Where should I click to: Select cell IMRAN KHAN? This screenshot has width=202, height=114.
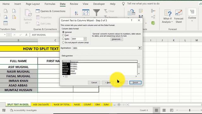[x=18, y=81]
